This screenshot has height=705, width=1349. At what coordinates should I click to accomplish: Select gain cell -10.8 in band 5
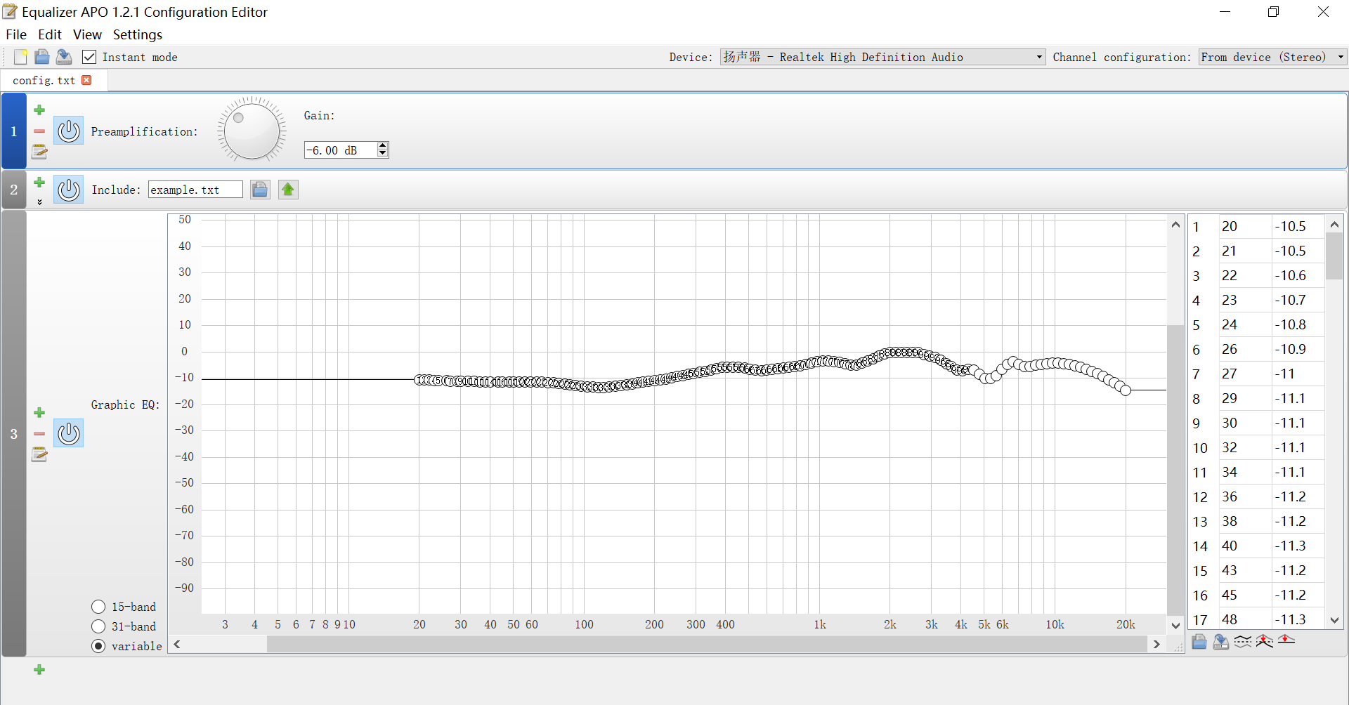tap(1298, 325)
